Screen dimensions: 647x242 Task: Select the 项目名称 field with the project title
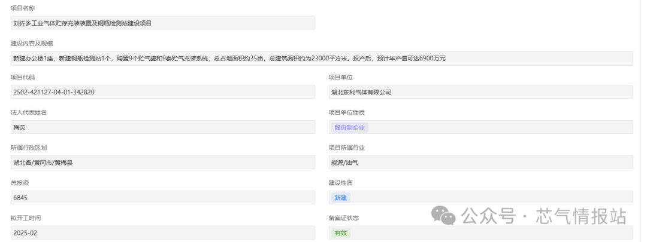point(162,23)
